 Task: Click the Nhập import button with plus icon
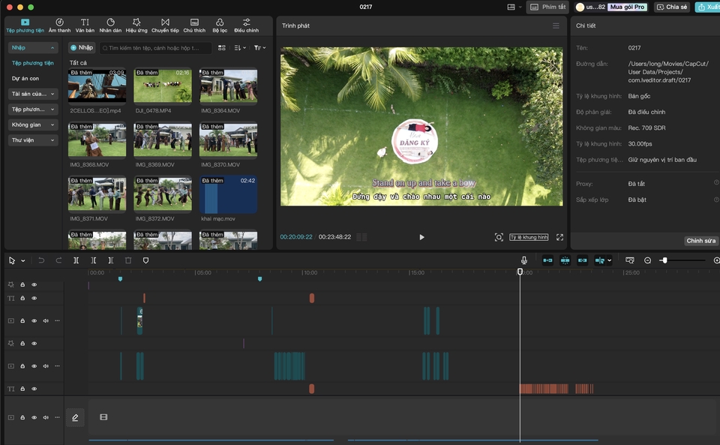tap(82, 47)
